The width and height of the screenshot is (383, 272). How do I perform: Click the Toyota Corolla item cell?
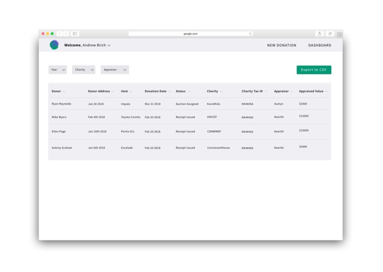[x=131, y=117]
